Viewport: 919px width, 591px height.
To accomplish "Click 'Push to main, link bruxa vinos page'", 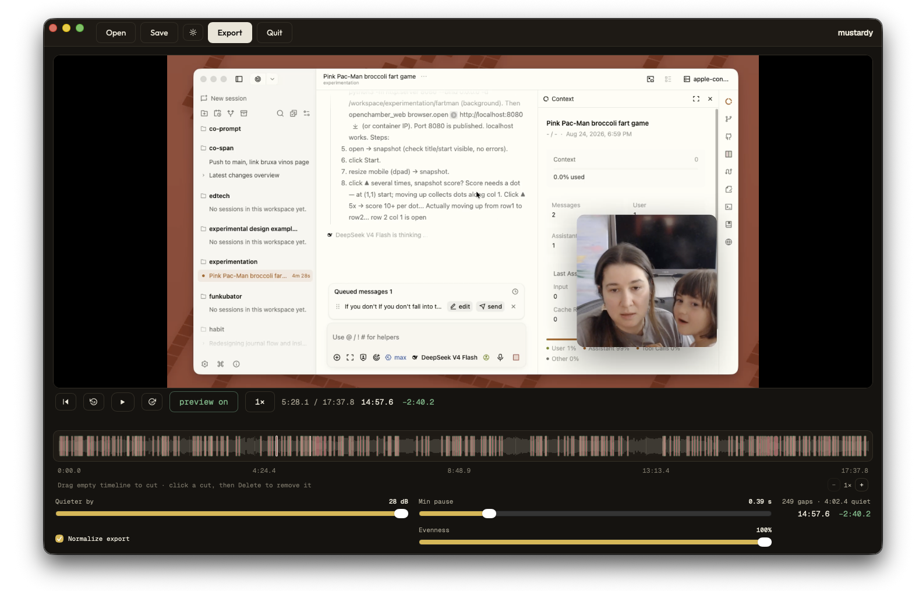I will (x=259, y=162).
